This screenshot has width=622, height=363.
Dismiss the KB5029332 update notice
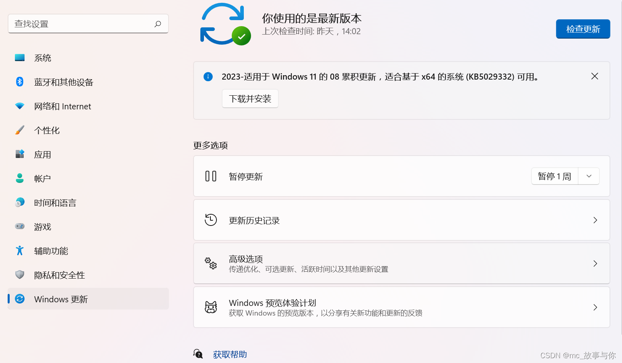pos(595,76)
